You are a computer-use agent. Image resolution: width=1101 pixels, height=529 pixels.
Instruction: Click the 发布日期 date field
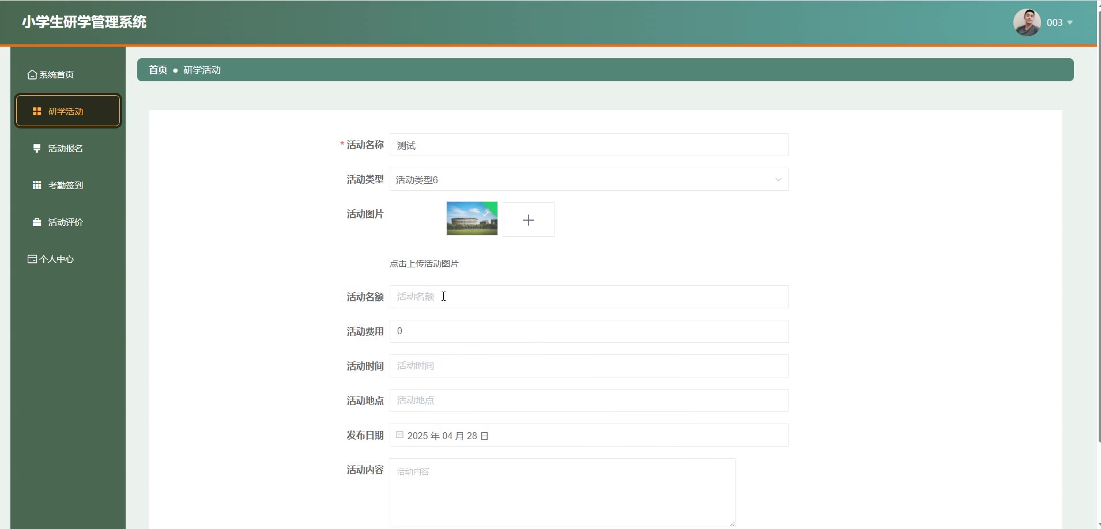pyautogui.click(x=589, y=435)
